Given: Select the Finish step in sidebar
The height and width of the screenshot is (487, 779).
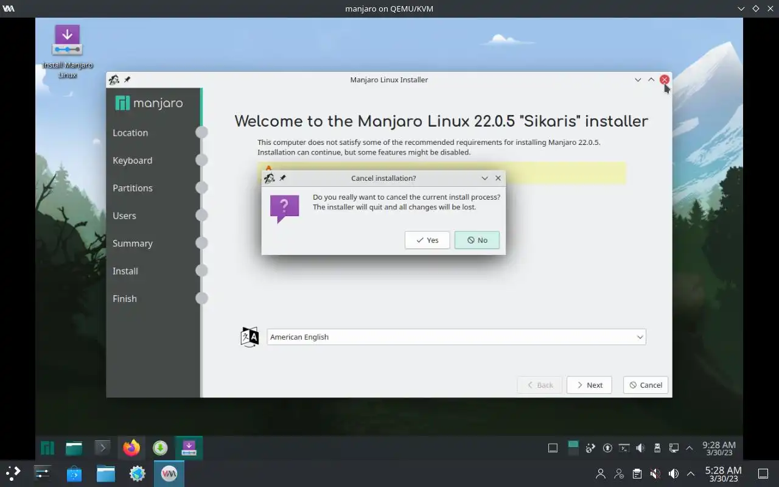Looking at the screenshot, I should (125, 299).
